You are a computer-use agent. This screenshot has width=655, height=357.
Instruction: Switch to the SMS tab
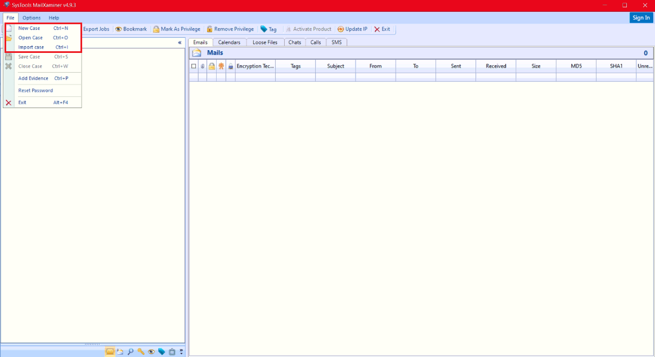click(x=337, y=42)
